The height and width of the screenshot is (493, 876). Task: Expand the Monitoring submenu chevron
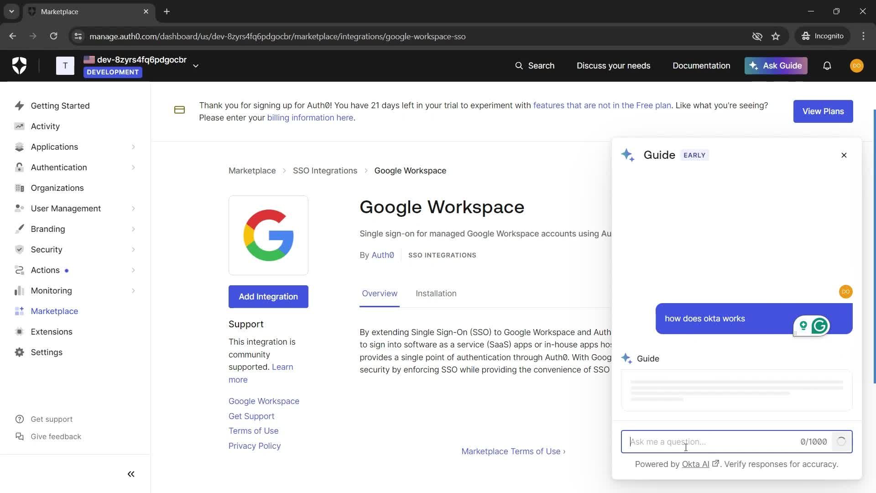pos(133,291)
